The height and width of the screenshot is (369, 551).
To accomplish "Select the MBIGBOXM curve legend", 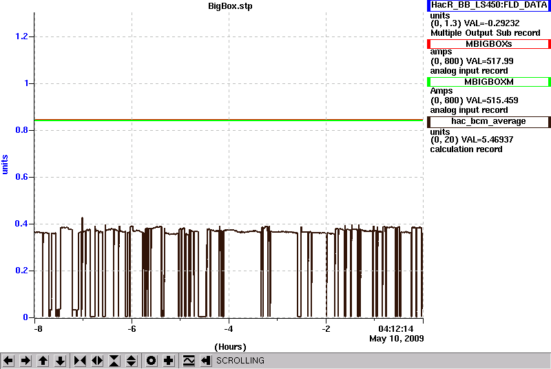I will tap(489, 82).
